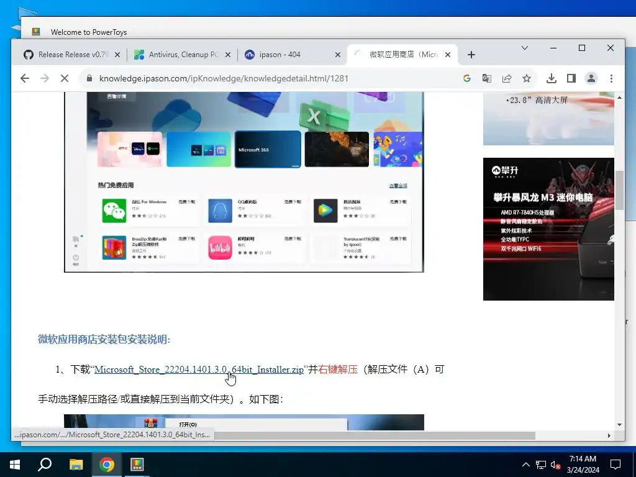Open the notification center icon
The image size is (636, 477).
point(616,465)
